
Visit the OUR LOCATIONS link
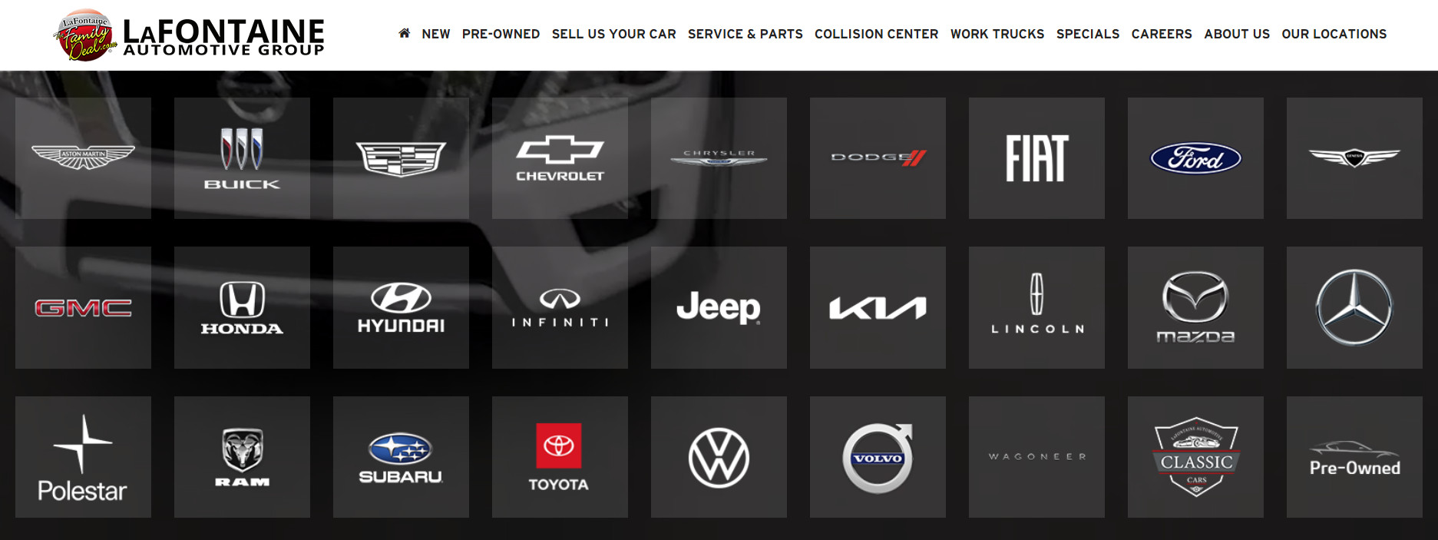point(1334,34)
